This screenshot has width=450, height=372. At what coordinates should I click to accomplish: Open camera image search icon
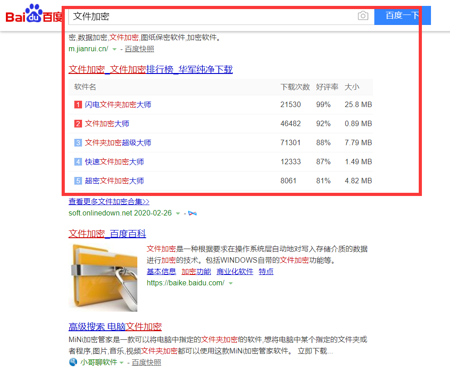point(363,15)
